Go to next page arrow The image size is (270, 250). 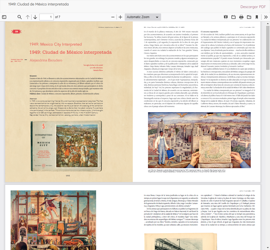coord(35,17)
